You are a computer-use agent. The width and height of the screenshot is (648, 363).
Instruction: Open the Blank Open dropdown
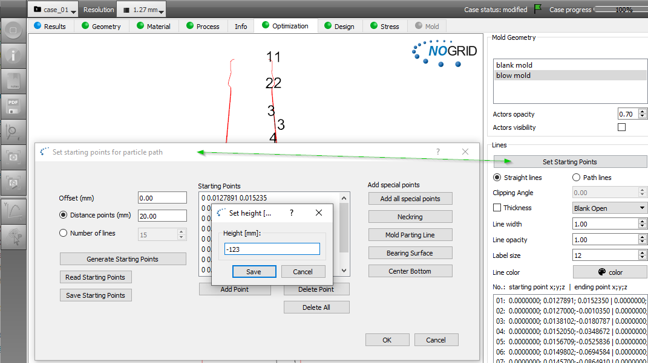[609, 208]
